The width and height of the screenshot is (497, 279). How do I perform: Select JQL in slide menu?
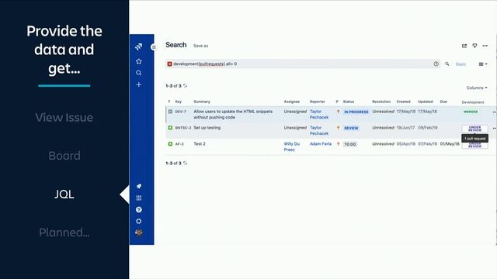point(64,195)
